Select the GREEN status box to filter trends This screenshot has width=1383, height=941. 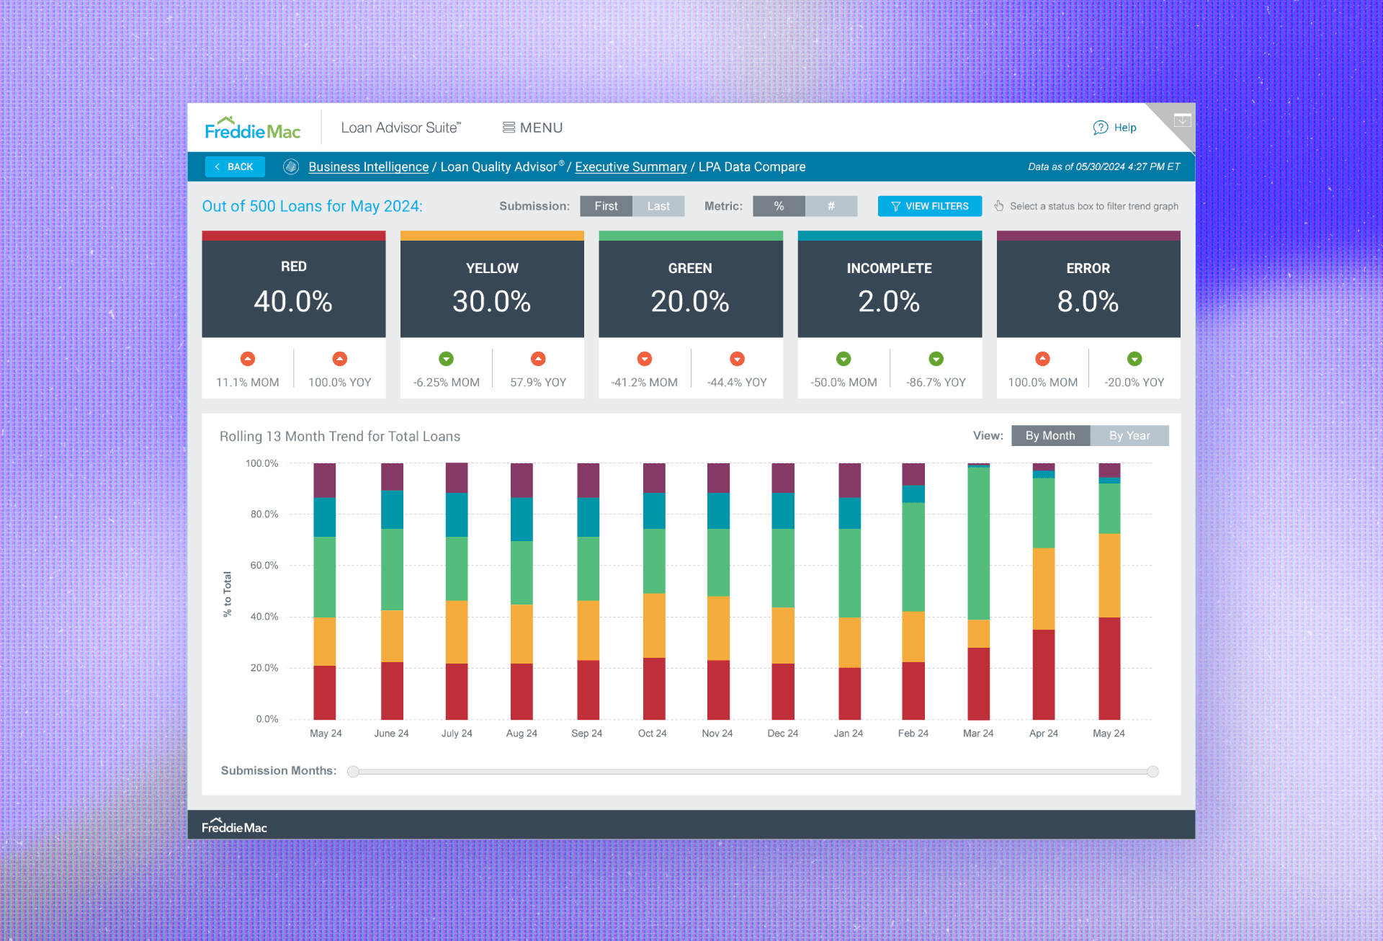[x=690, y=286]
